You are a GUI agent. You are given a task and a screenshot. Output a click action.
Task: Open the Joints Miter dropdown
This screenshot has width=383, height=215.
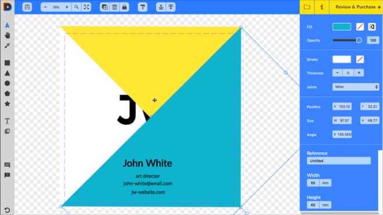pyautogui.click(x=356, y=87)
